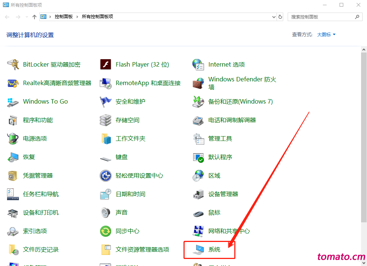The image size is (367, 266).
Task: Open the 轻松使用设置中心 icon
Action: coord(106,176)
